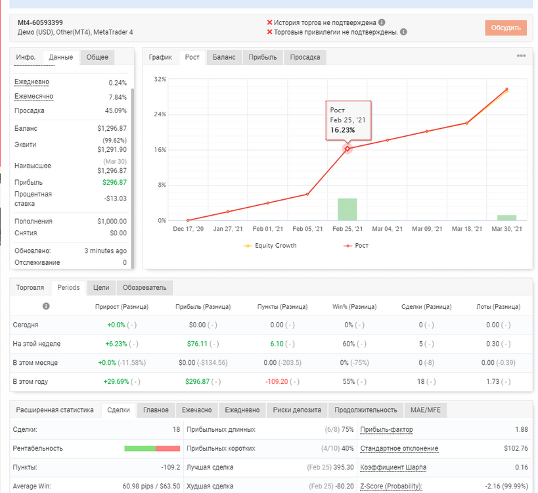
Task: Click the (Feb 25) 395.30 best trade value
Action: click(x=330, y=467)
